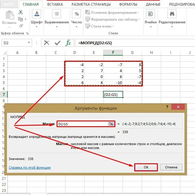Viewport: 195px width, 195px height.
Task: Select column header D
Action: [x=75, y=53]
